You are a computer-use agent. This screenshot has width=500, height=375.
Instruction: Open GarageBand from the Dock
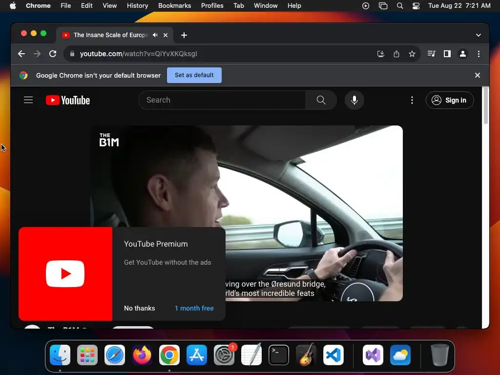[306, 355]
